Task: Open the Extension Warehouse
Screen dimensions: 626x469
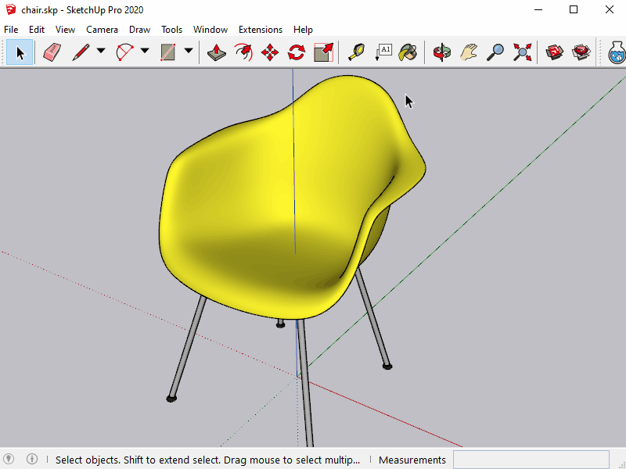Action: tap(581, 52)
